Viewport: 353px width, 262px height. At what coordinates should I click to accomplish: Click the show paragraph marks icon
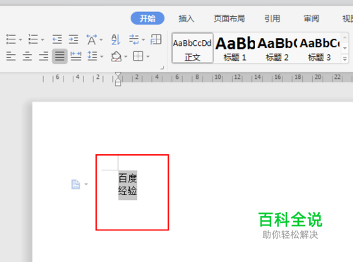pos(134,39)
